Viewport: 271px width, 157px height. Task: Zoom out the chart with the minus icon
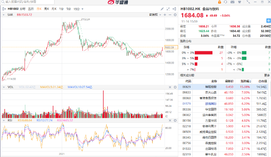pos(169,15)
